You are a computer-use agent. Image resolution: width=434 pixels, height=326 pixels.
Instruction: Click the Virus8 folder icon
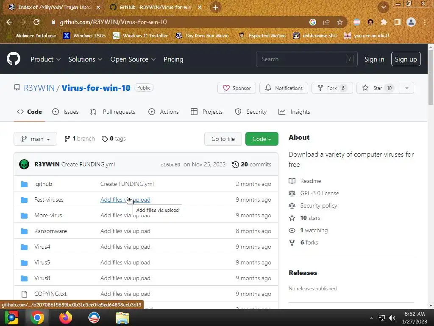(24, 278)
